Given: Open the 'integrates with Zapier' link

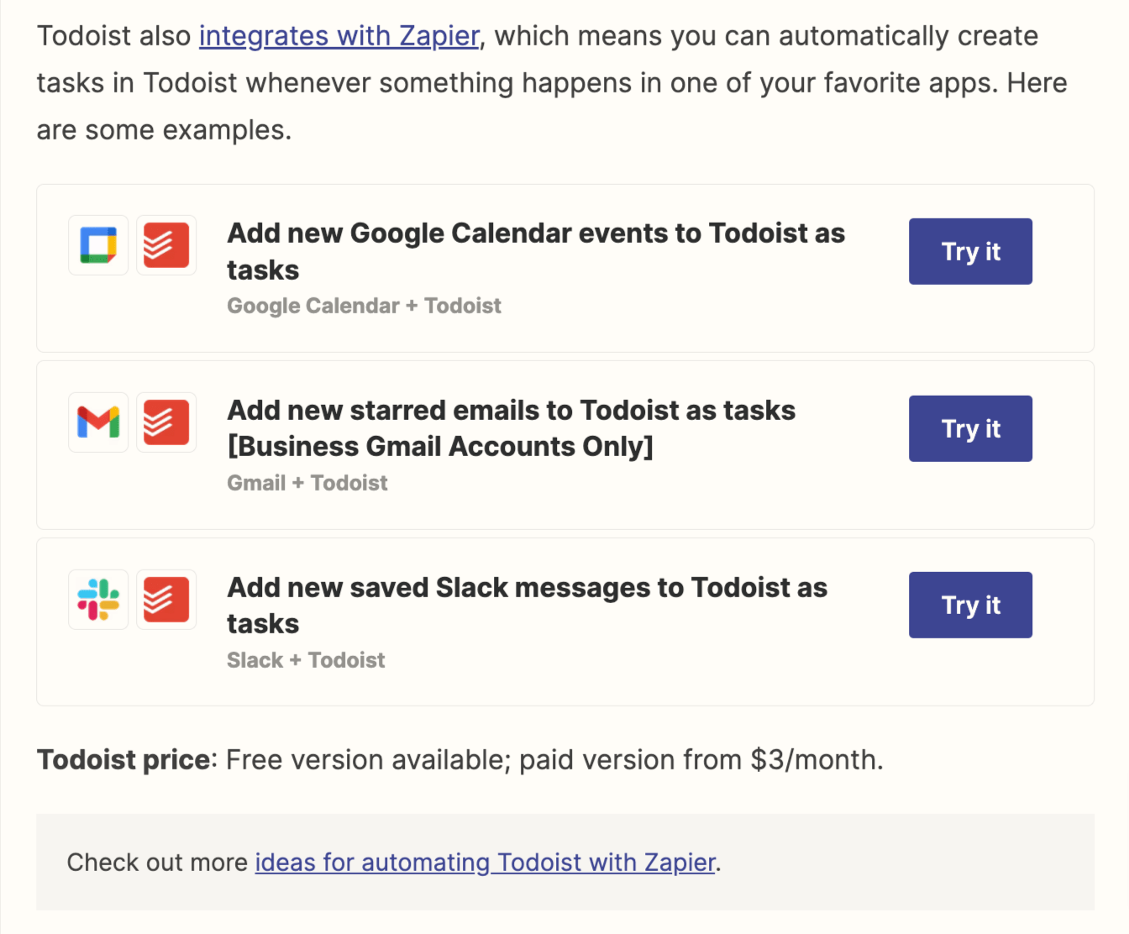Looking at the screenshot, I should click(339, 35).
